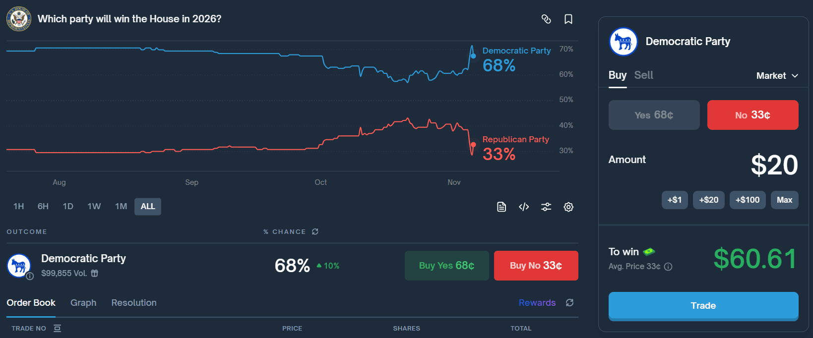Click the embed code icon
Screen dimensions: 813x338
pyautogui.click(x=524, y=207)
